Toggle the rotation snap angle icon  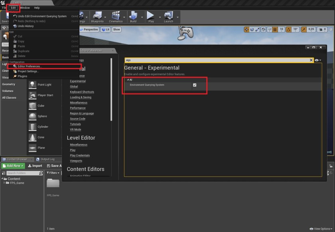pyautogui.click(x=289, y=30)
